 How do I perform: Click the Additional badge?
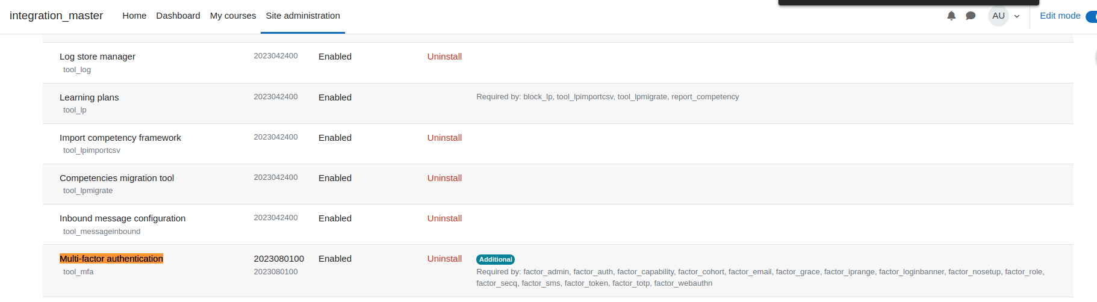pos(496,259)
